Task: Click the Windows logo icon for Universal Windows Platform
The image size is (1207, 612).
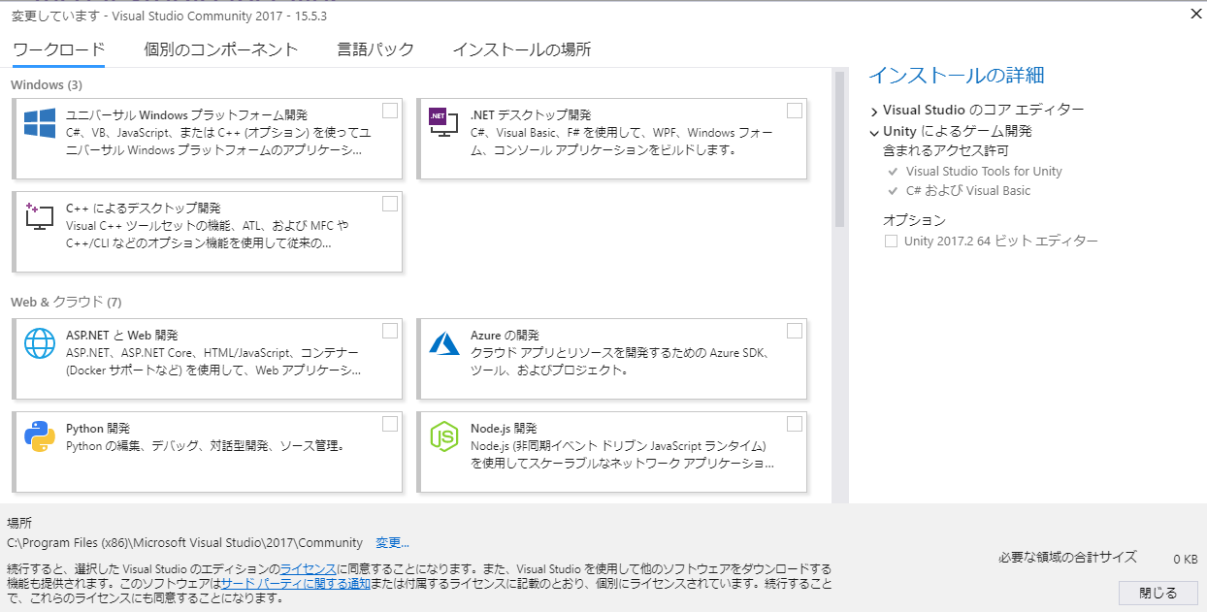Action: click(40, 123)
